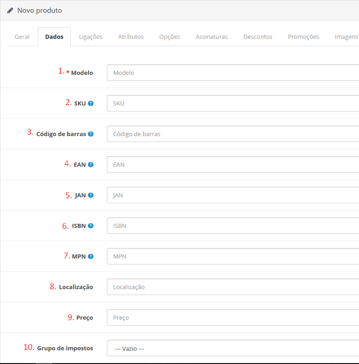The height and width of the screenshot is (364, 359).
Task: Click the EAN help tooltip icon
Action: 90,164
